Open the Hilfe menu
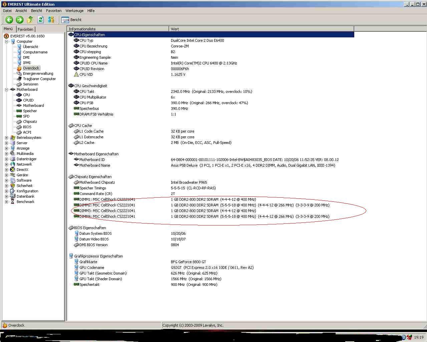 coord(91,11)
